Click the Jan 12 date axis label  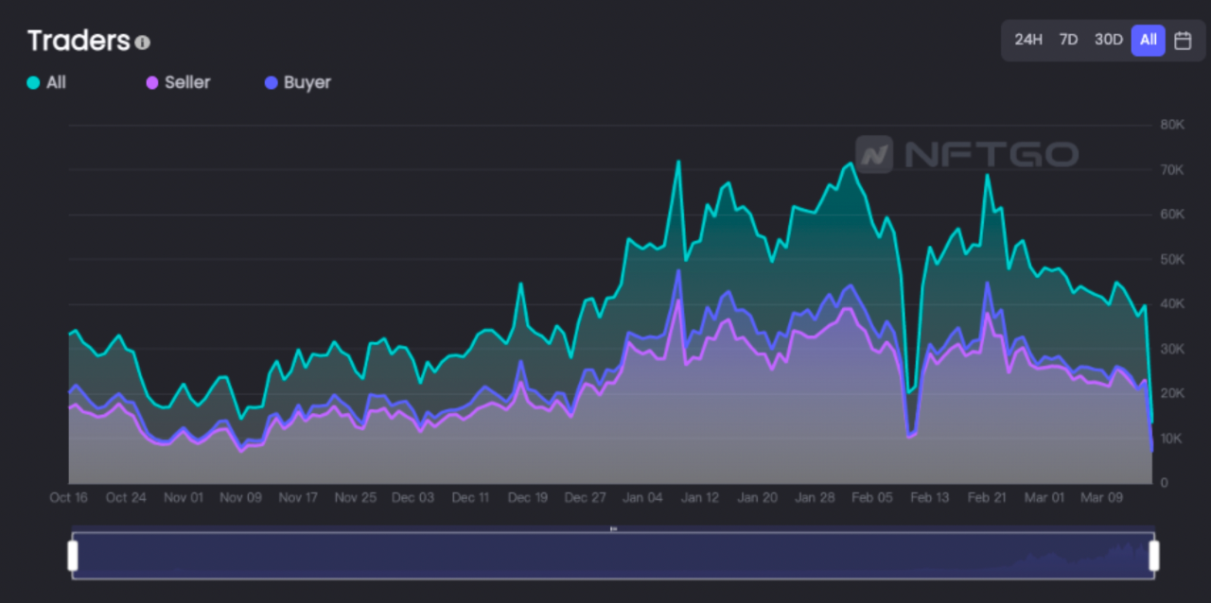700,497
